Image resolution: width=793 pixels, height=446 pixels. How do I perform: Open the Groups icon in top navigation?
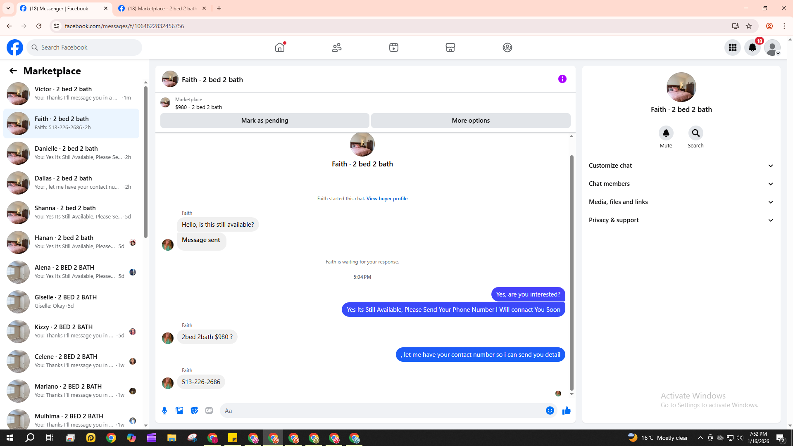coord(507,47)
